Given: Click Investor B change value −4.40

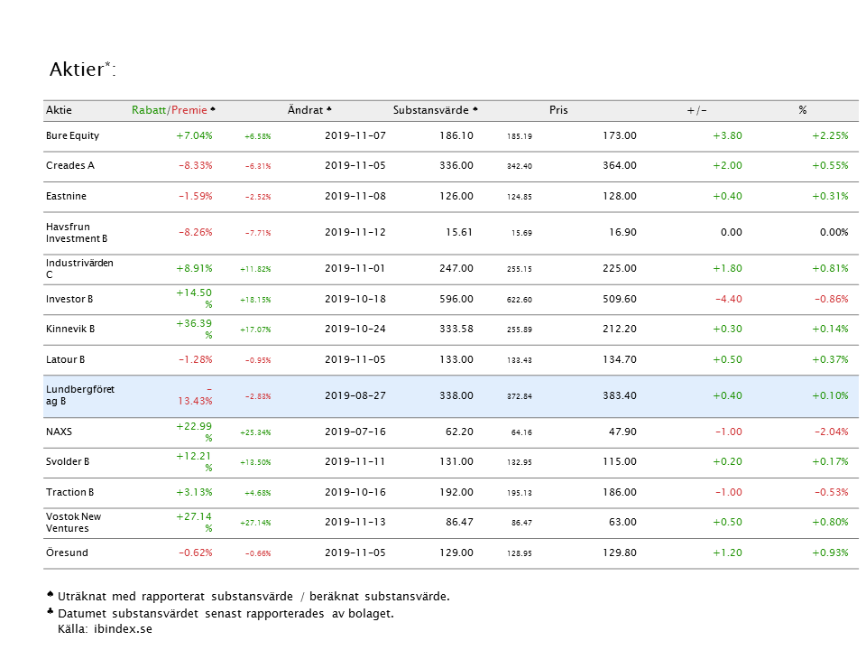Looking at the screenshot, I should [x=729, y=299].
